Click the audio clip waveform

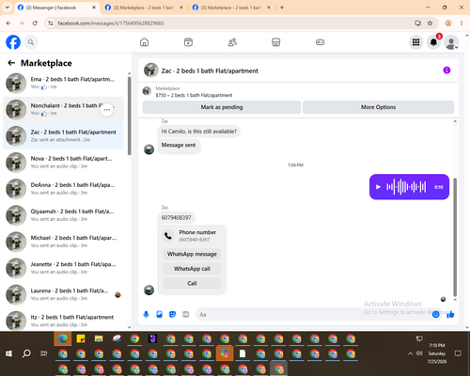406,187
